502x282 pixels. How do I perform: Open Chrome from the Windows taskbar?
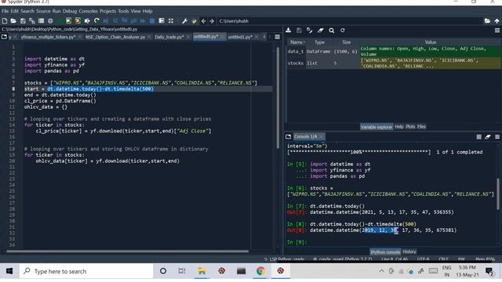point(260,272)
